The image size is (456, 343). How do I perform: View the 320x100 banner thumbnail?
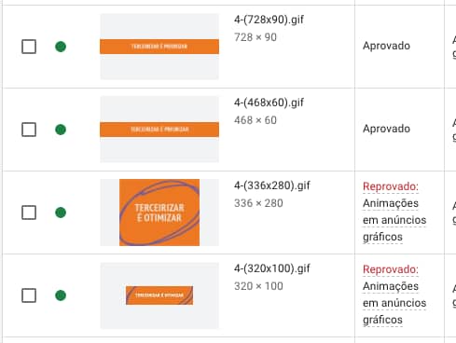point(159,295)
